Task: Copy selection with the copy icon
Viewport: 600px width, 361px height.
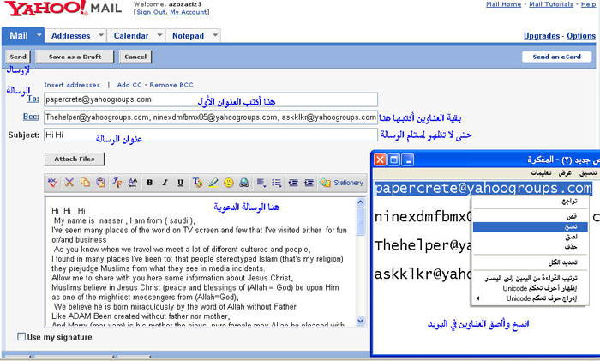Action: point(85,183)
